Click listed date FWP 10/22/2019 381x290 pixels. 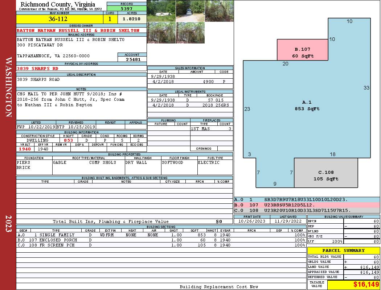point(36,127)
